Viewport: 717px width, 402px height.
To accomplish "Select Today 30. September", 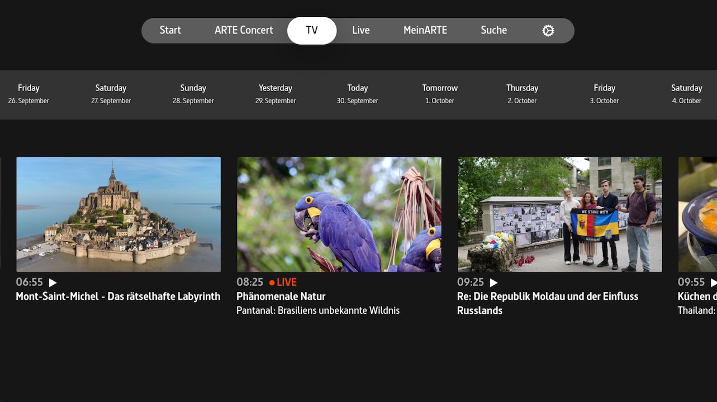I will click(x=358, y=94).
